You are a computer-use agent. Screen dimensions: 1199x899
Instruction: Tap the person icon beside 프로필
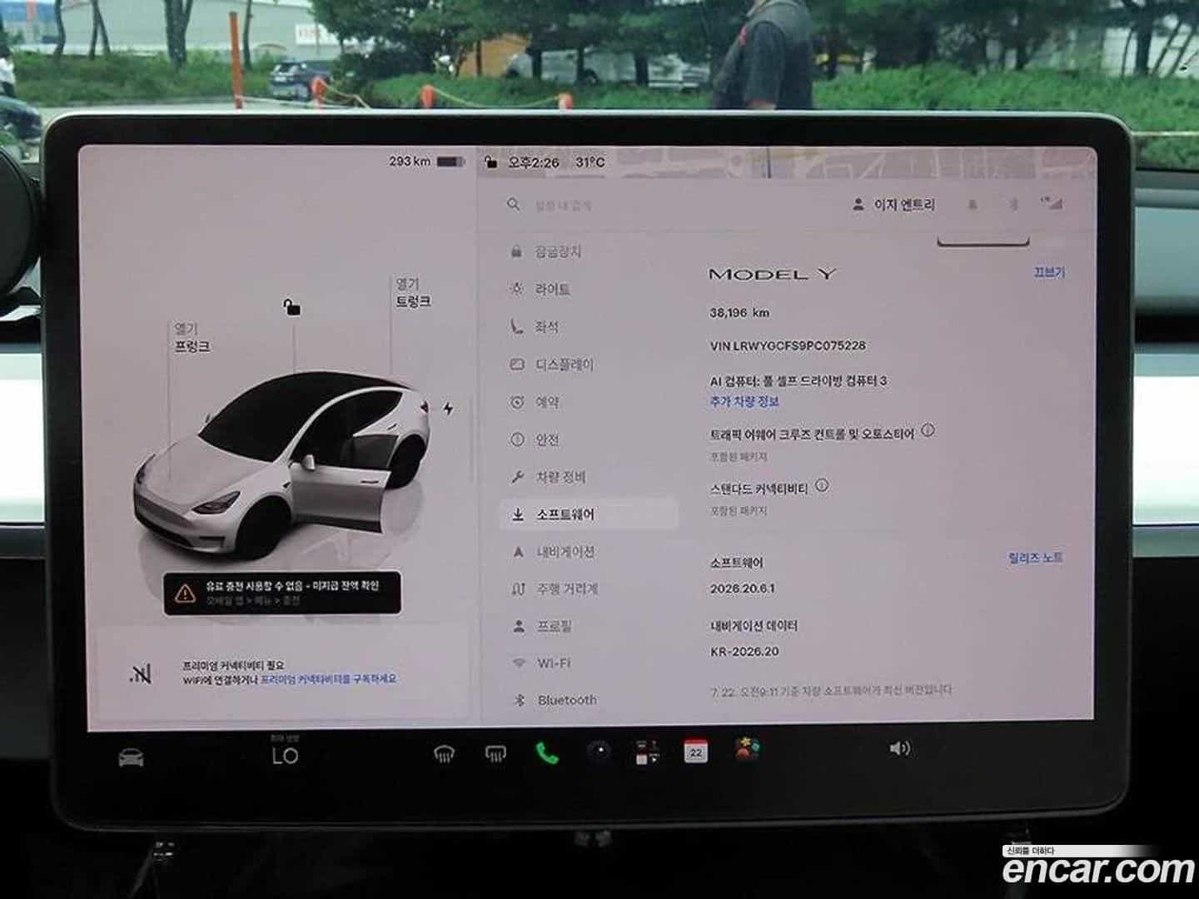(x=519, y=625)
